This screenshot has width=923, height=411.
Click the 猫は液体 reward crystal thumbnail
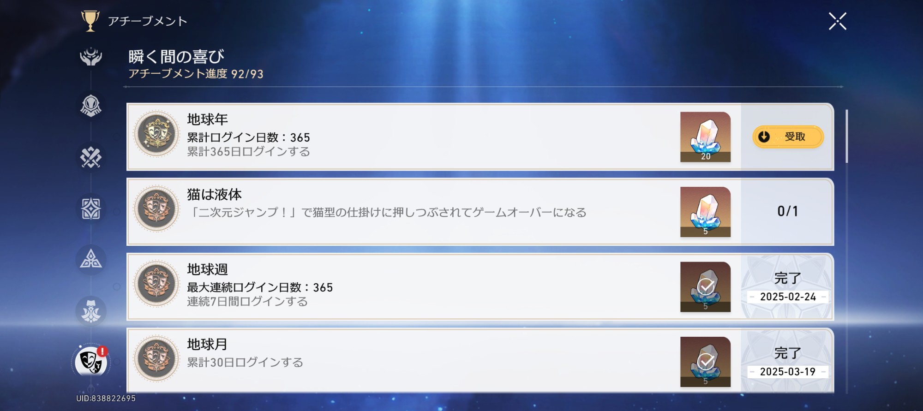coord(705,212)
